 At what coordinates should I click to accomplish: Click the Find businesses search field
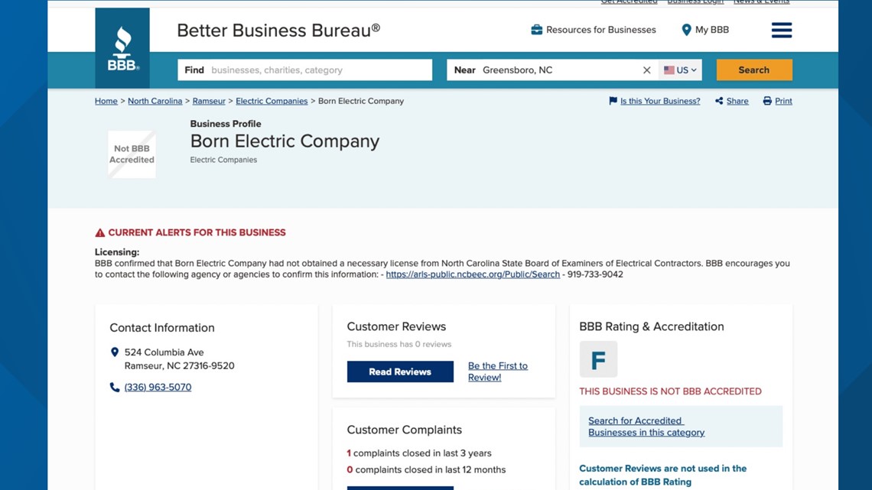(x=304, y=70)
